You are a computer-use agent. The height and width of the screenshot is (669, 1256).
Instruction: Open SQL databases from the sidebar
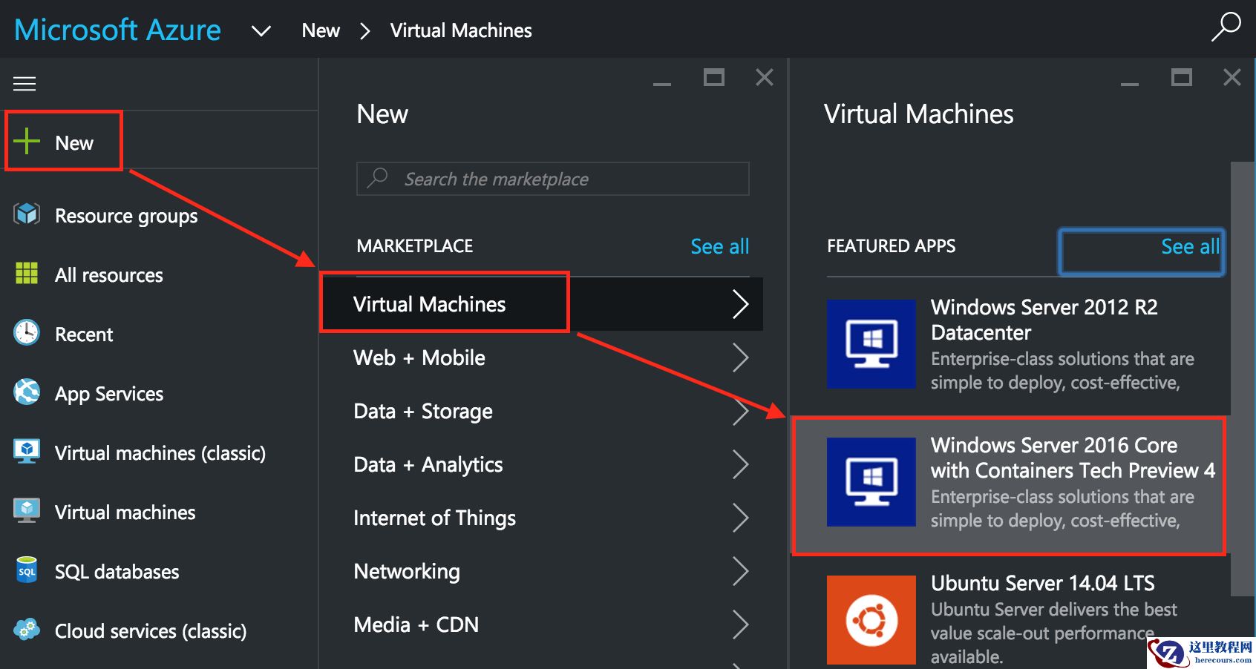tap(117, 572)
